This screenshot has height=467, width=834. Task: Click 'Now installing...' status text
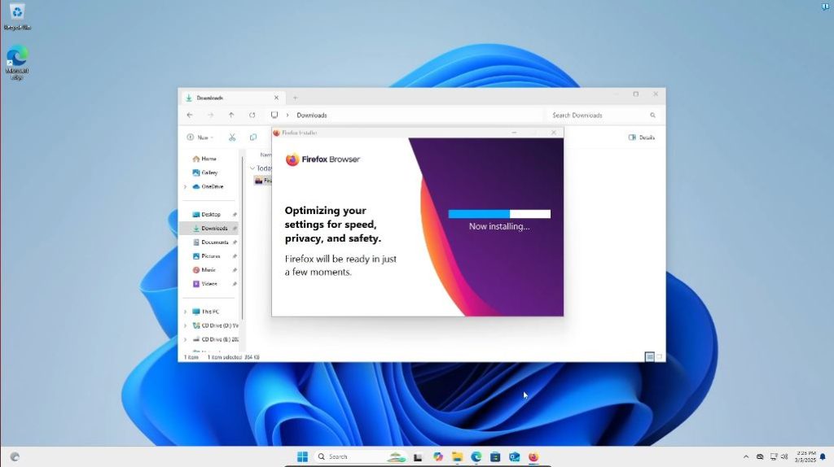[x=499, y=226]
